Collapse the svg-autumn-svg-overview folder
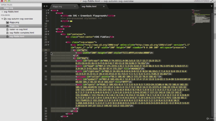 [x=2, y=19]
